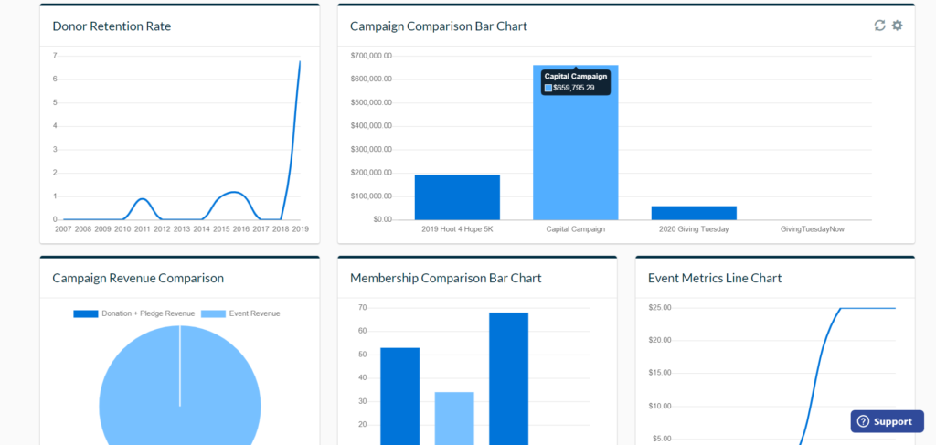This screenshot has width=936, height=445.
Task: Click the 2020 Giving Tuesday bar
Action: point(694,213)
